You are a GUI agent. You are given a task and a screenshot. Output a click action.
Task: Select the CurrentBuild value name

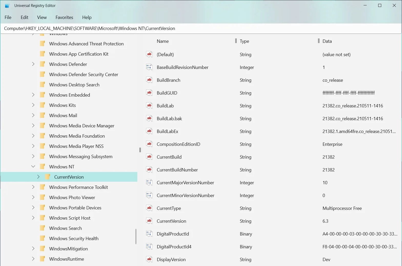[x=169, y=157]
